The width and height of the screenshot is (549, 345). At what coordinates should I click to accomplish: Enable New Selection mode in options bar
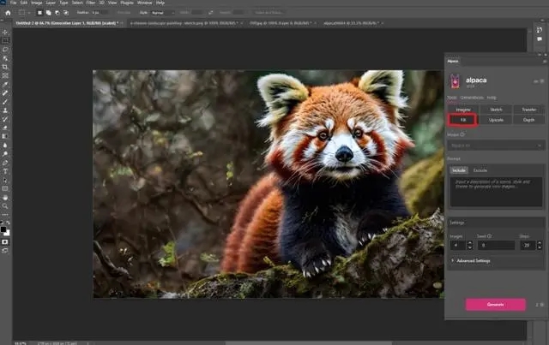coord(40,13)
